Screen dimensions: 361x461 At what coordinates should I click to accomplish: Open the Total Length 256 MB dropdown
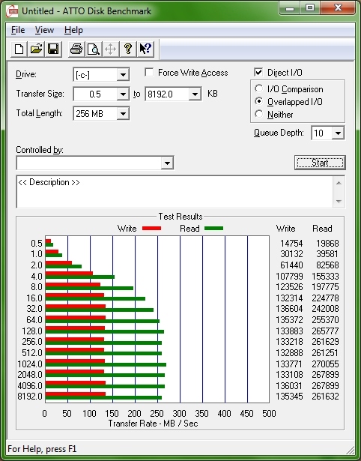point(123,113)
